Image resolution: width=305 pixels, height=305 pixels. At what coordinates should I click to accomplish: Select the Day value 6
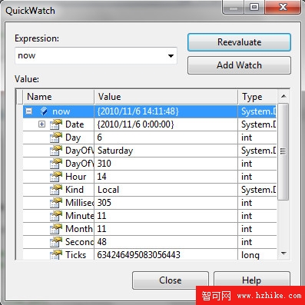(x=99, y=138)
